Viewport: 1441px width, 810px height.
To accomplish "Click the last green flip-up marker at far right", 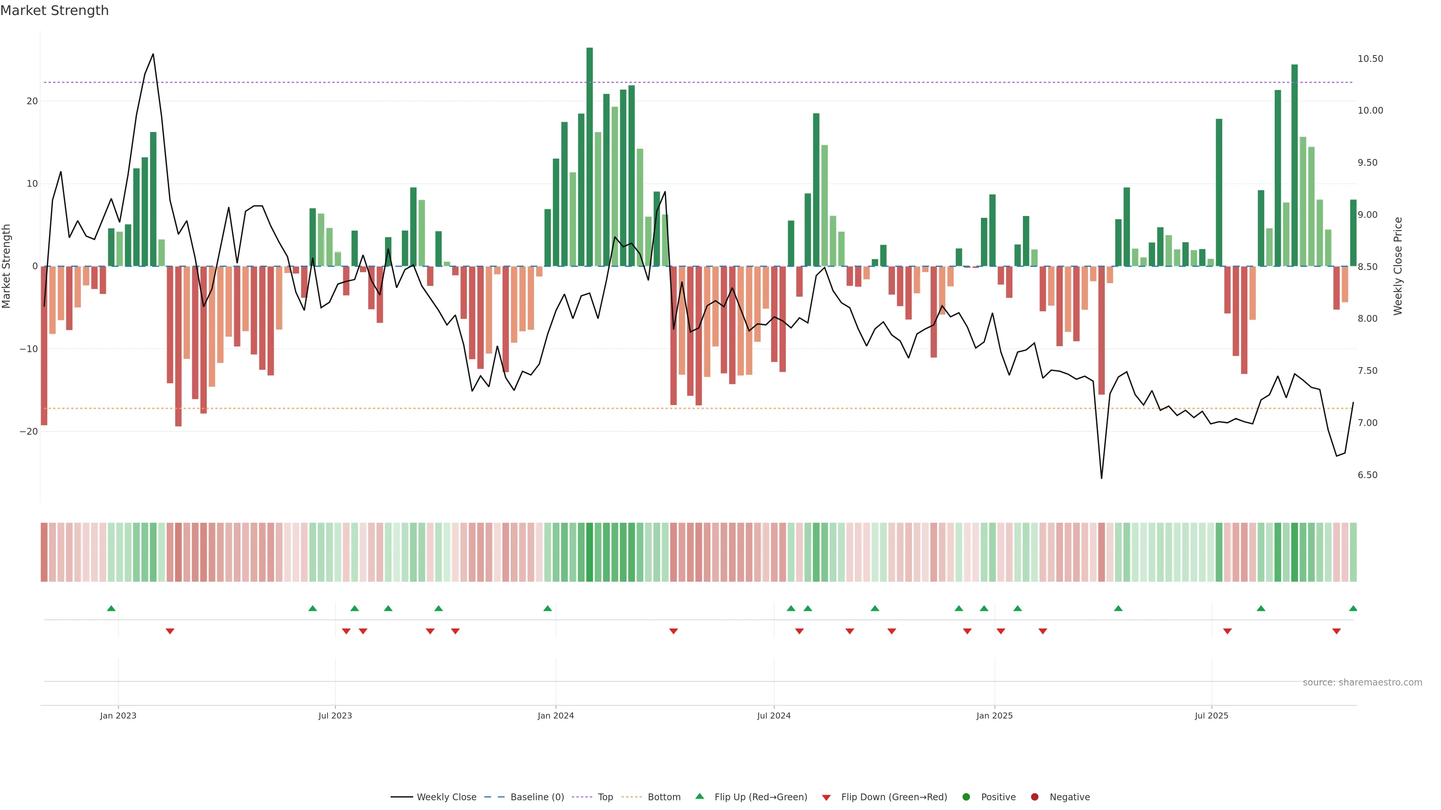I will point(1352,608).
